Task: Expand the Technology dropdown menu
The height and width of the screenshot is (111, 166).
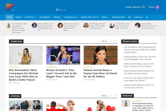Action: 71,17
